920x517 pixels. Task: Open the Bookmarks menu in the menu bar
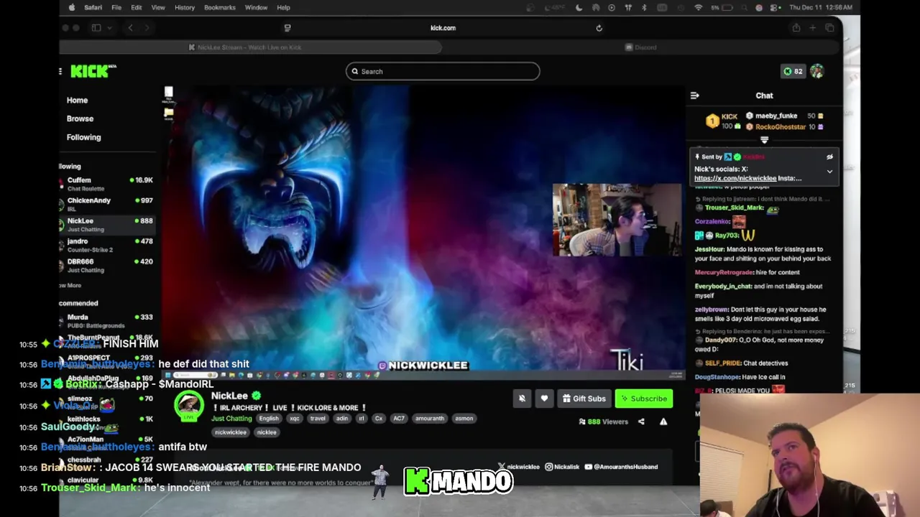(x=220, y=7)
